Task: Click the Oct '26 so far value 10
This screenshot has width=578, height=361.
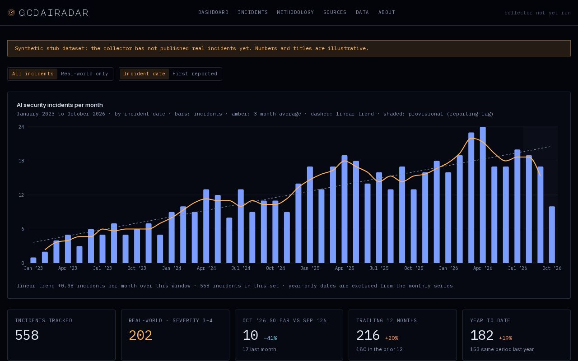Action: point(250,336)
